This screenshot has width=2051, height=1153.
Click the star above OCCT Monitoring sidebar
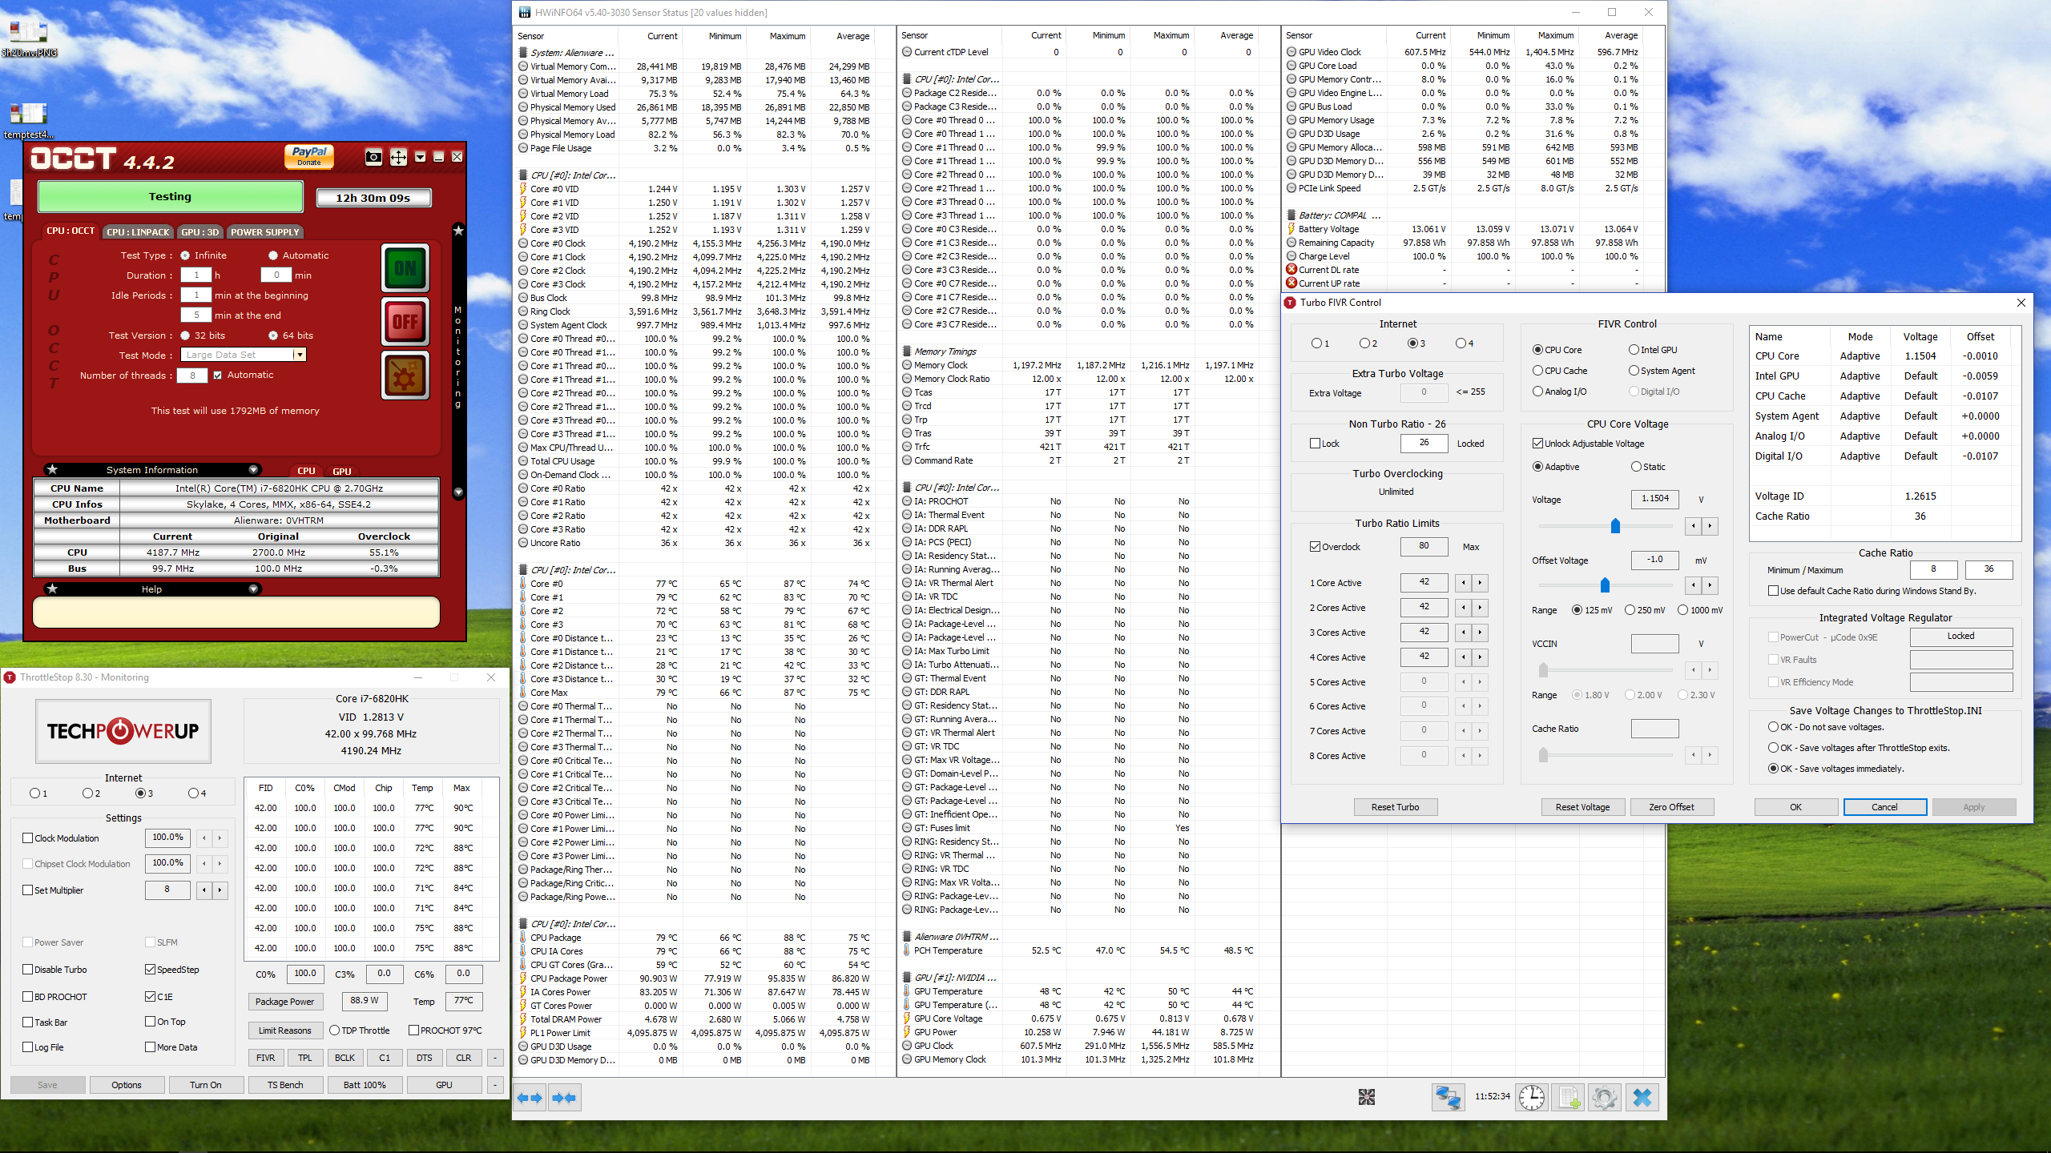coord(458,231)
